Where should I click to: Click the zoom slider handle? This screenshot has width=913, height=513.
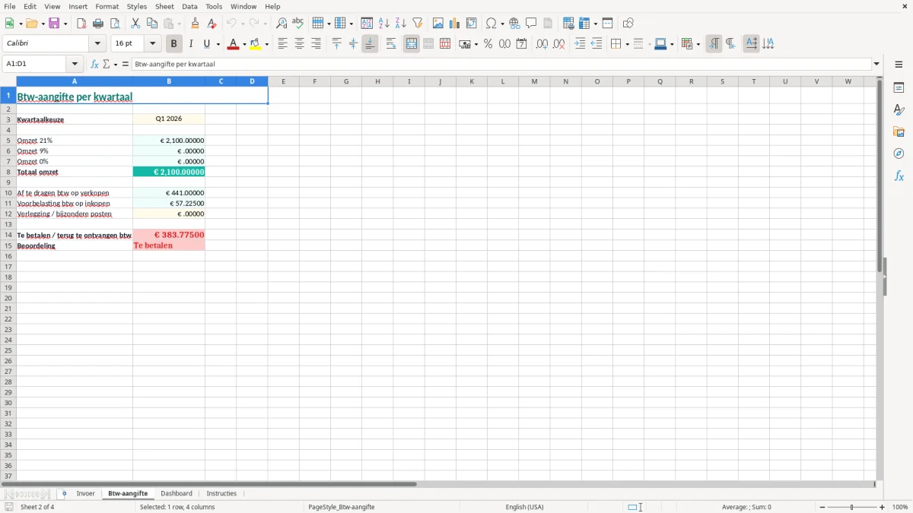[x=852, y=507]
